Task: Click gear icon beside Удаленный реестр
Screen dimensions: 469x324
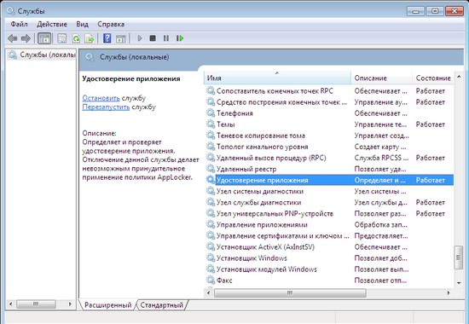Action: click(211, 169)
